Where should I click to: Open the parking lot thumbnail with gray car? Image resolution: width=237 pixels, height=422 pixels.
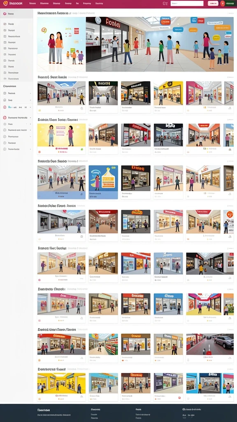[210, 345]
